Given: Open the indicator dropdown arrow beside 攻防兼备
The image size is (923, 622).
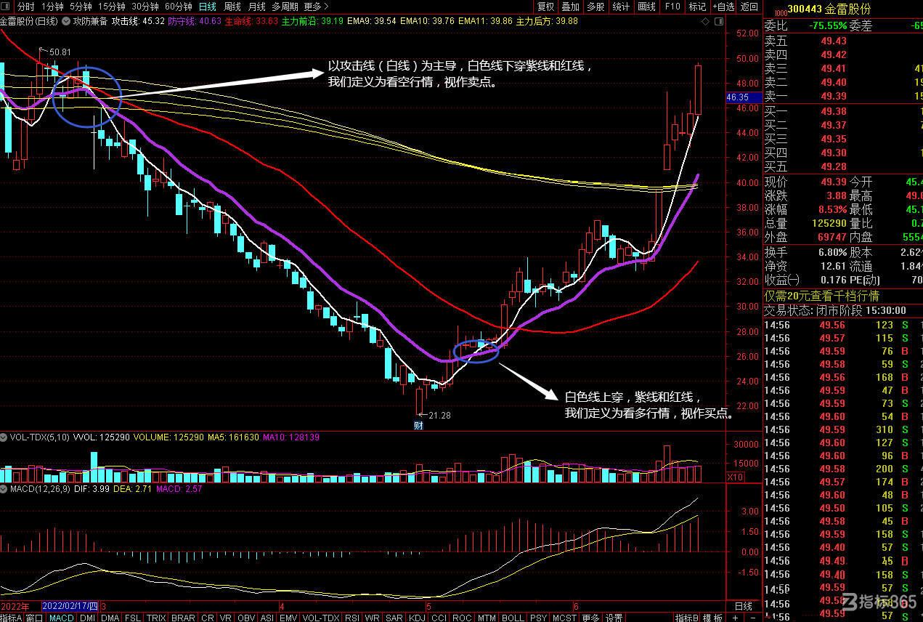Looking at the screenshot, I should [x=66, y=21].
